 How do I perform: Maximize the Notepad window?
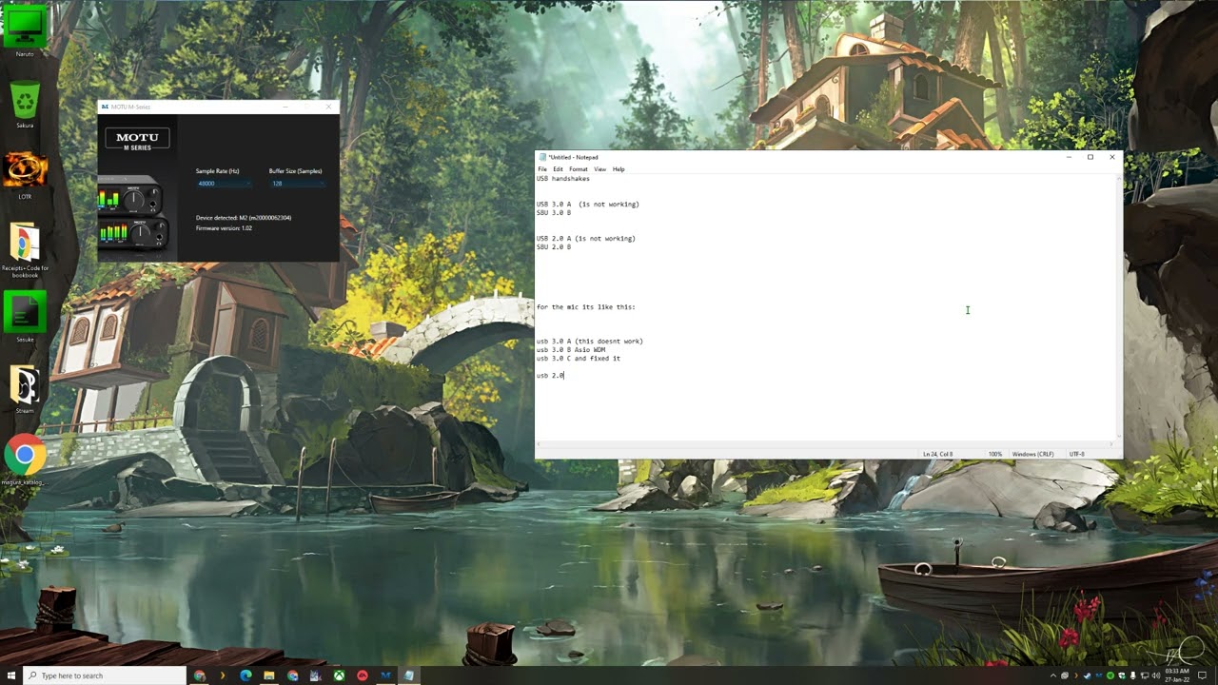click(x=1090, y=157)
